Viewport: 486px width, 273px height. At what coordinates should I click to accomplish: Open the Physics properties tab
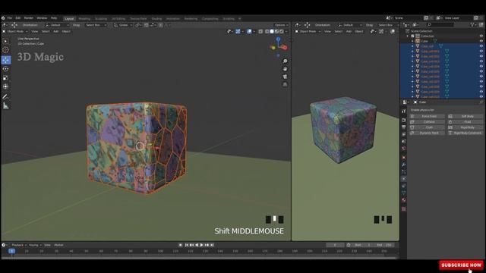[403, 179]
